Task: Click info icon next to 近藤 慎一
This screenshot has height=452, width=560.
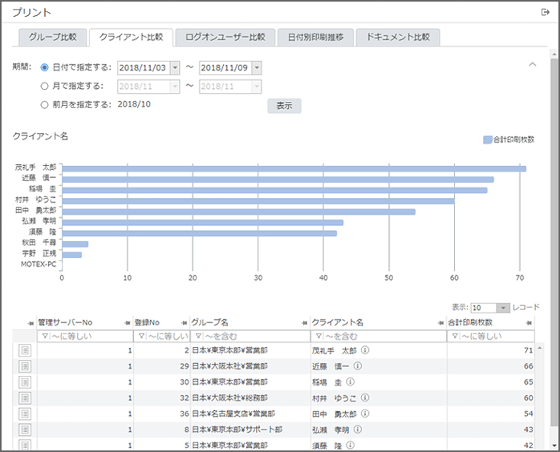Action: tap(358, 365)
